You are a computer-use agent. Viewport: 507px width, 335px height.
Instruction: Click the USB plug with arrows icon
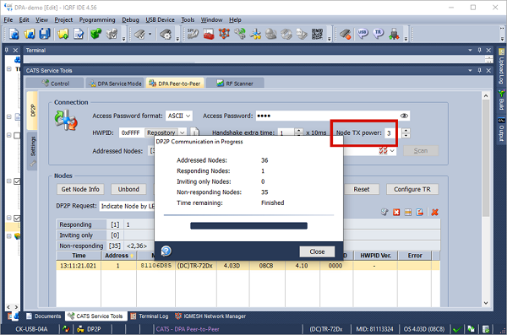pyautogui.click(x=394, y=34)
